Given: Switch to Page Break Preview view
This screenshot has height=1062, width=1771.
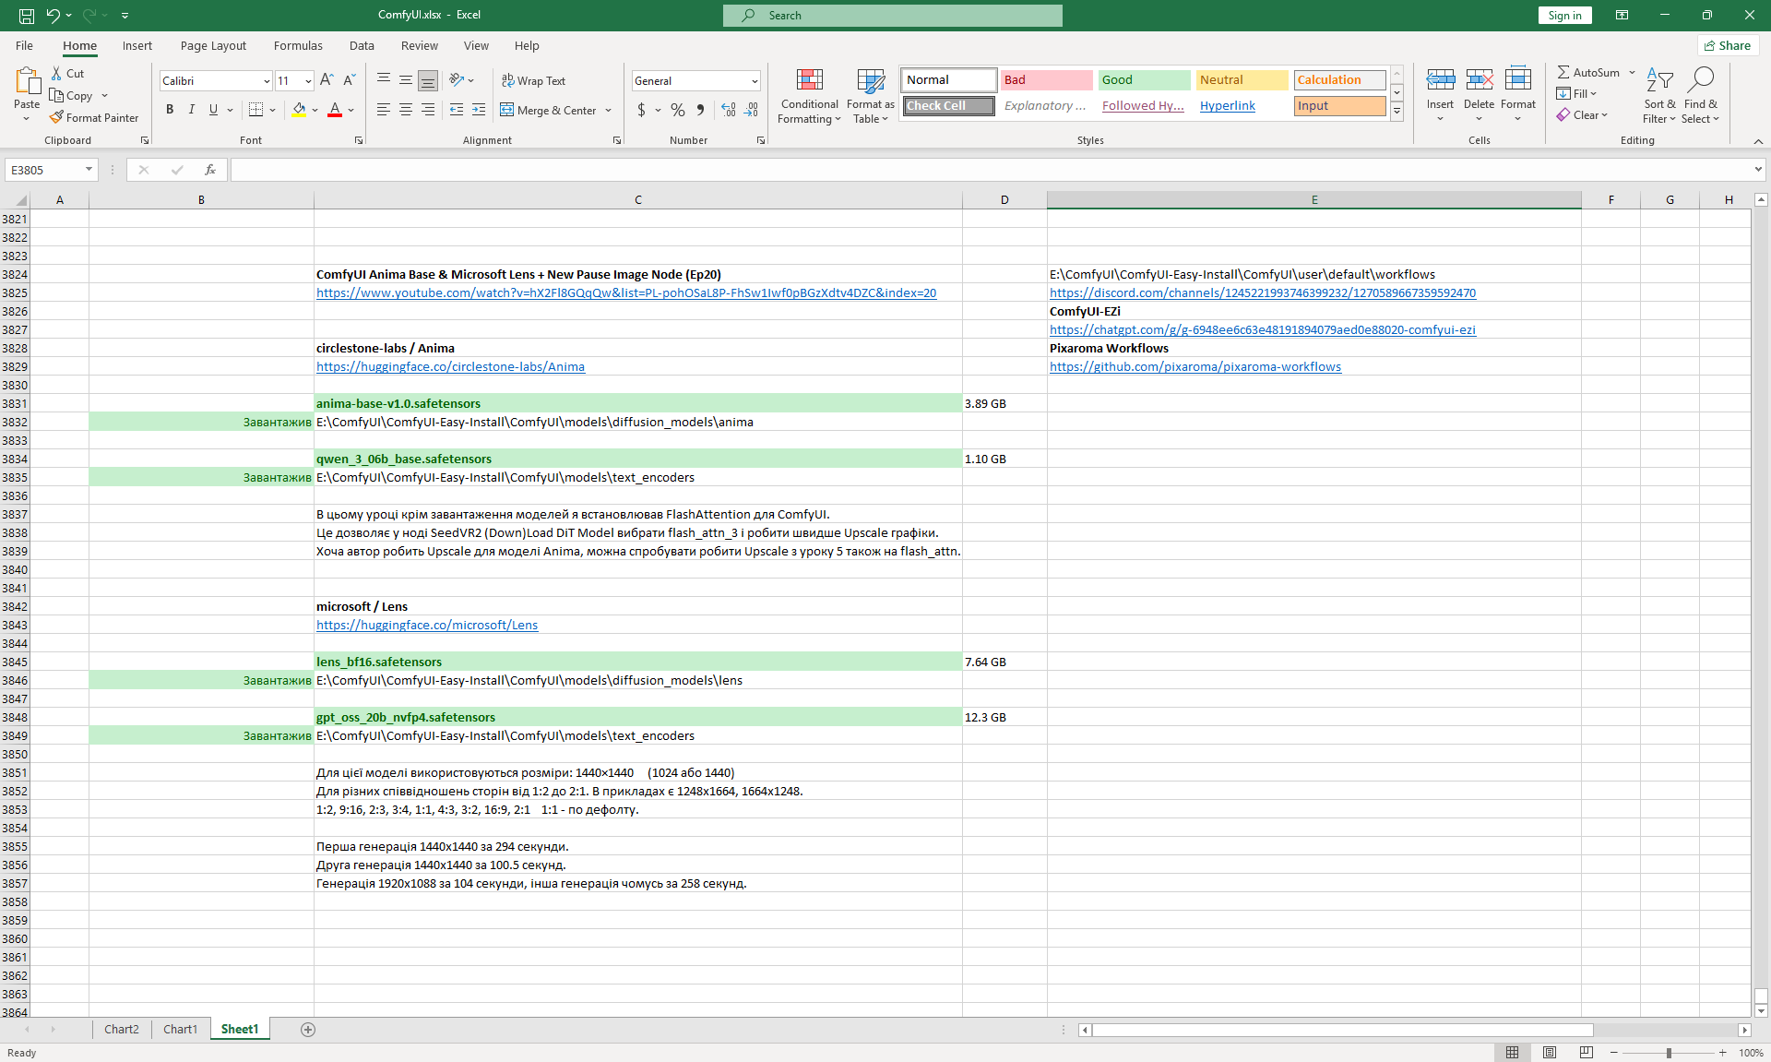Looking at the screenshot, I should click(x=1587, y=1052).
